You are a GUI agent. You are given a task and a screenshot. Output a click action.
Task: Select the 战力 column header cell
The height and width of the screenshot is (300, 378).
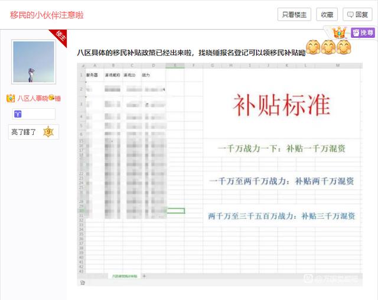[146, 76]
